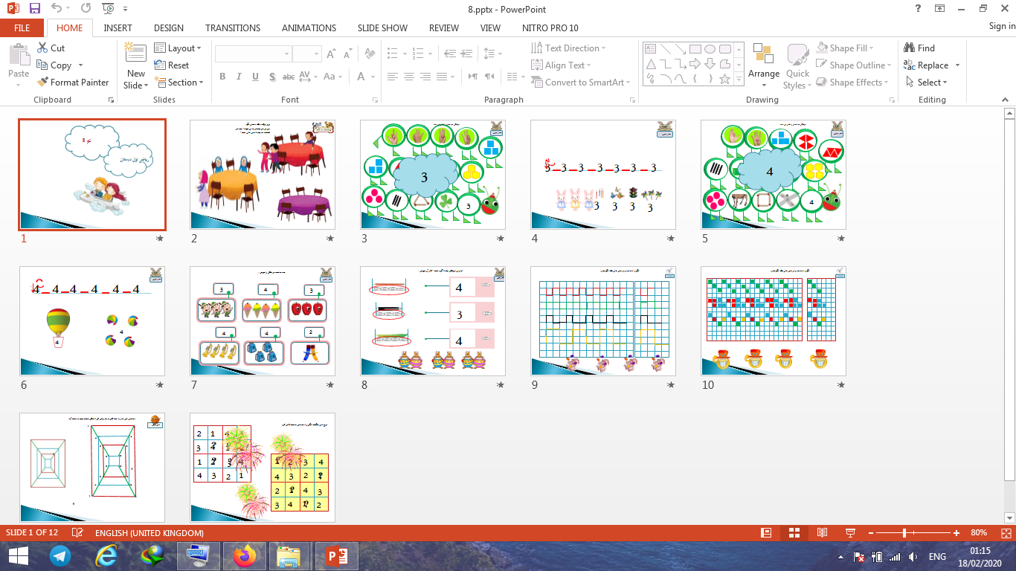Click the Find binoculars icon
Image resolution: width=1016 pixels, height=571 pixels.
click(909, 48)
